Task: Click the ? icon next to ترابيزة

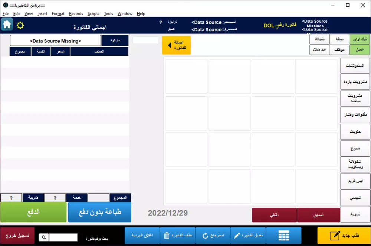Action: [161, 22]
